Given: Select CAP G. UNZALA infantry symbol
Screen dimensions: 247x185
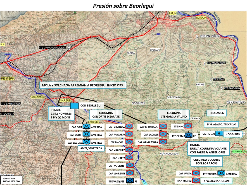Looking at the screenshot, I should 163,126.
